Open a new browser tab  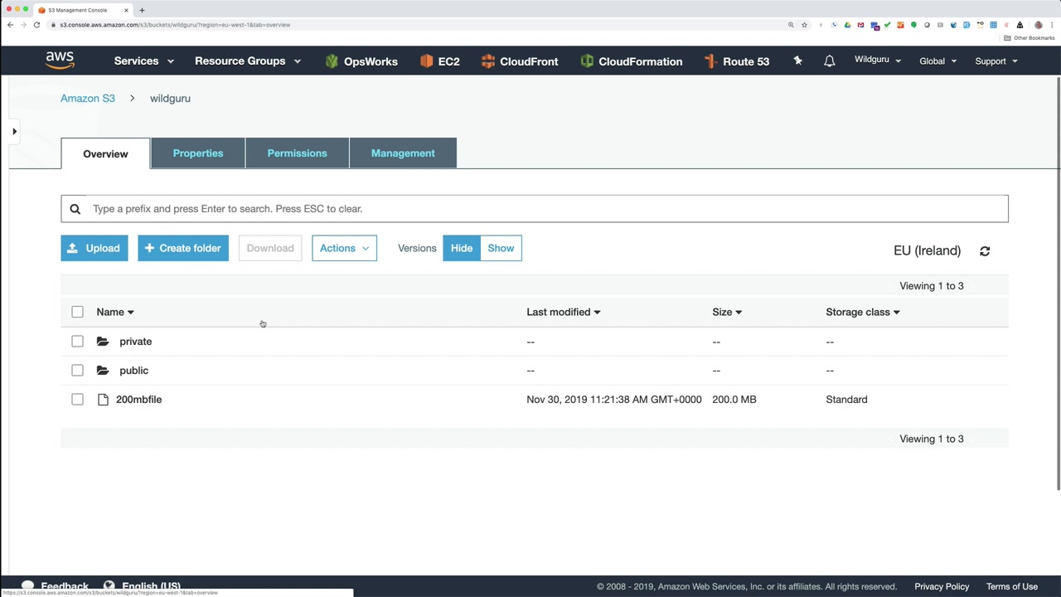point(142,10)
